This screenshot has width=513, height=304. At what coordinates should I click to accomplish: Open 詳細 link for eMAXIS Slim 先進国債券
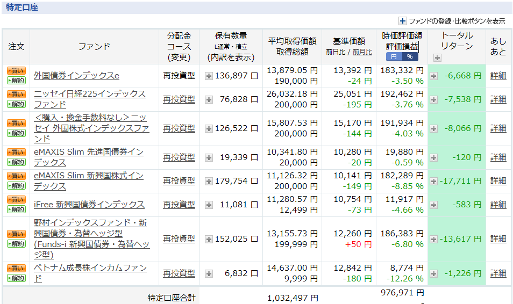click(498, 157)
